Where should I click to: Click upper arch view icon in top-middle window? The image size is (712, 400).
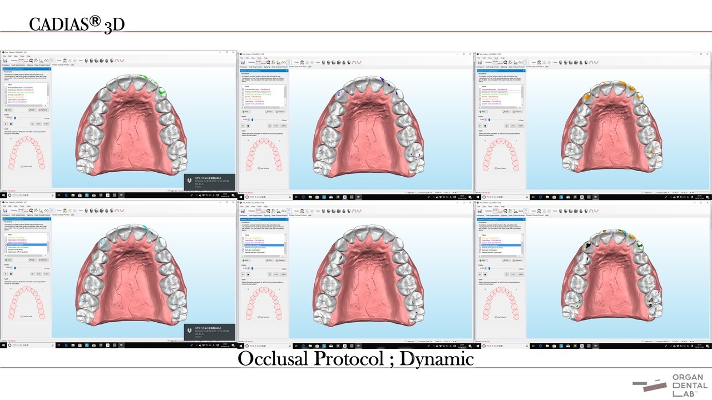tap(354, 62)
